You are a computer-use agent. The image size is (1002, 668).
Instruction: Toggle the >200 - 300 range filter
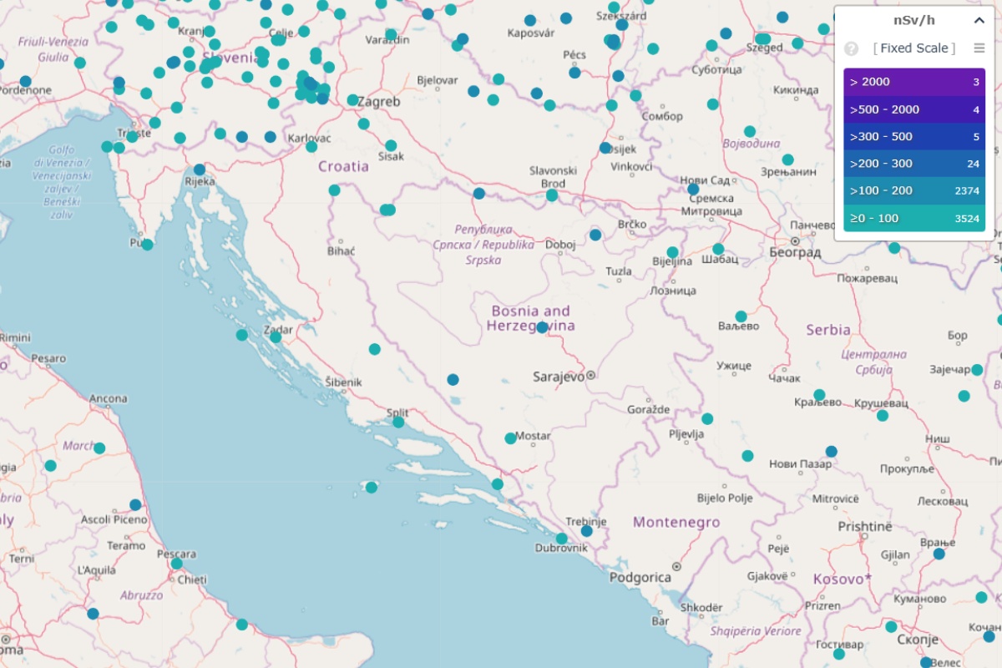(x=914, y=164)
